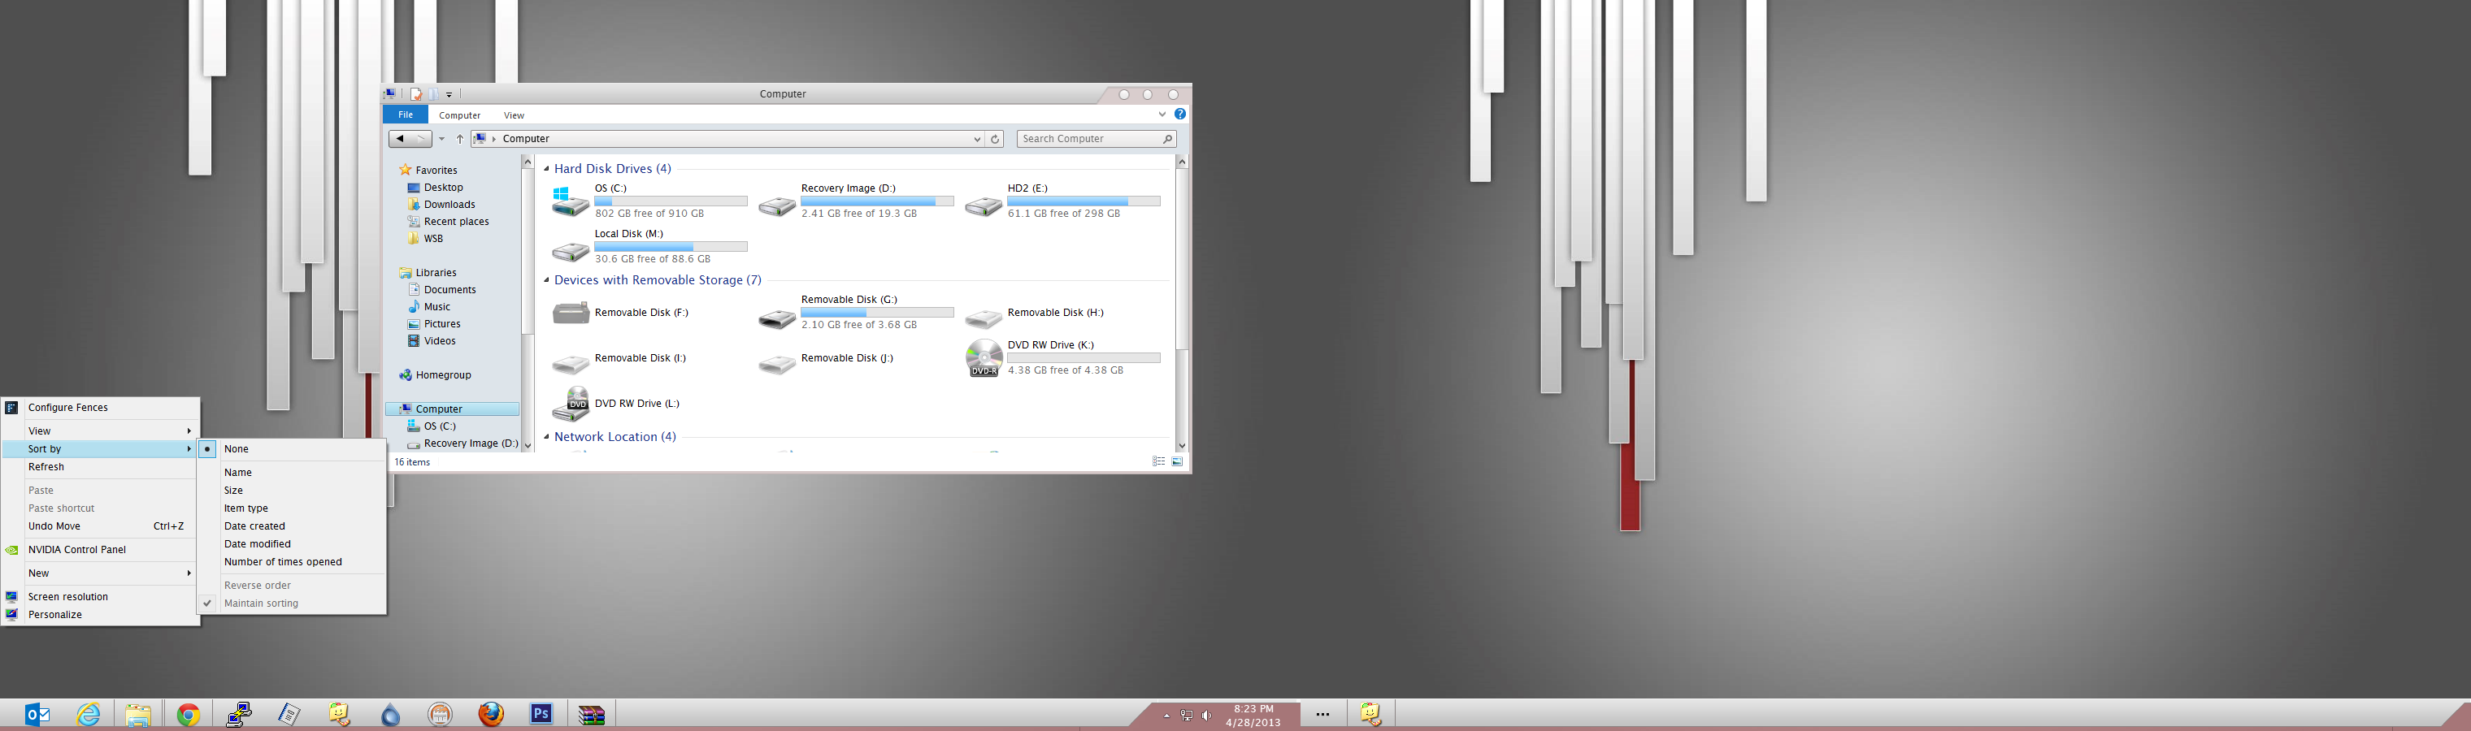2471x731 pixels.
Task: Launch Firefox from the taskbar
Action: tap(491, 714)
